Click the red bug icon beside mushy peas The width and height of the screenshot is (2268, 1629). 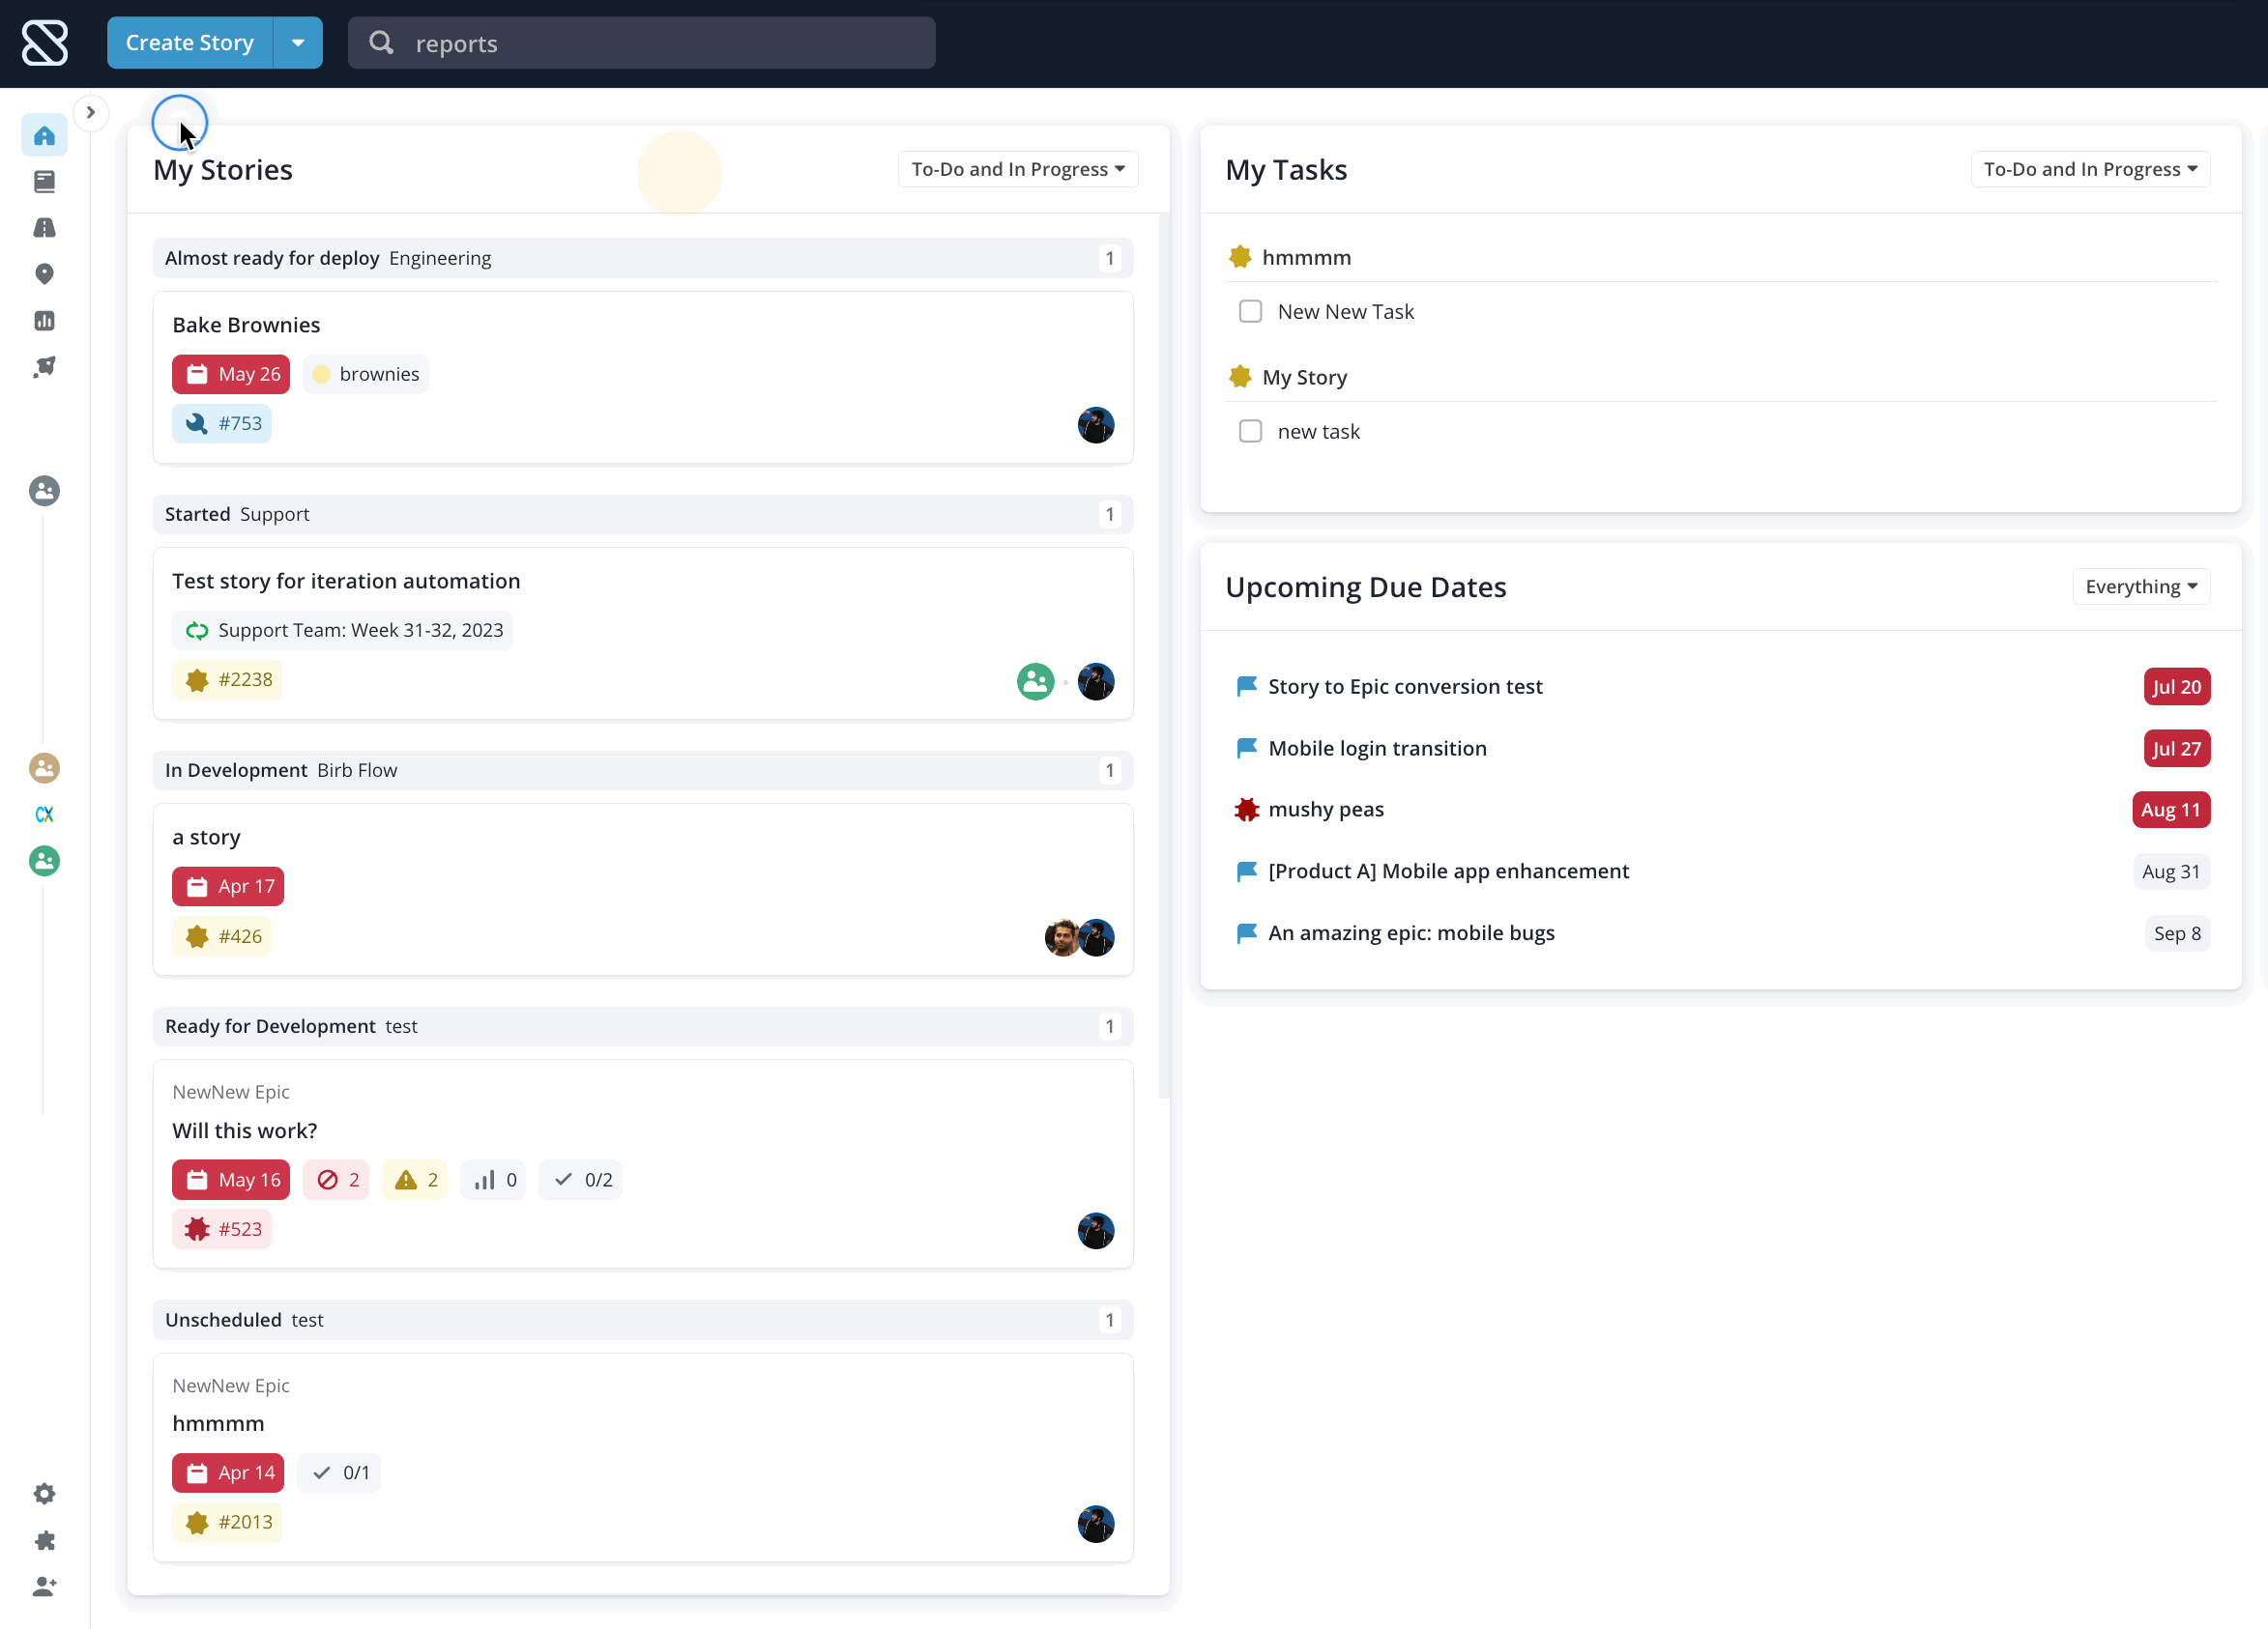point(1246,810)
